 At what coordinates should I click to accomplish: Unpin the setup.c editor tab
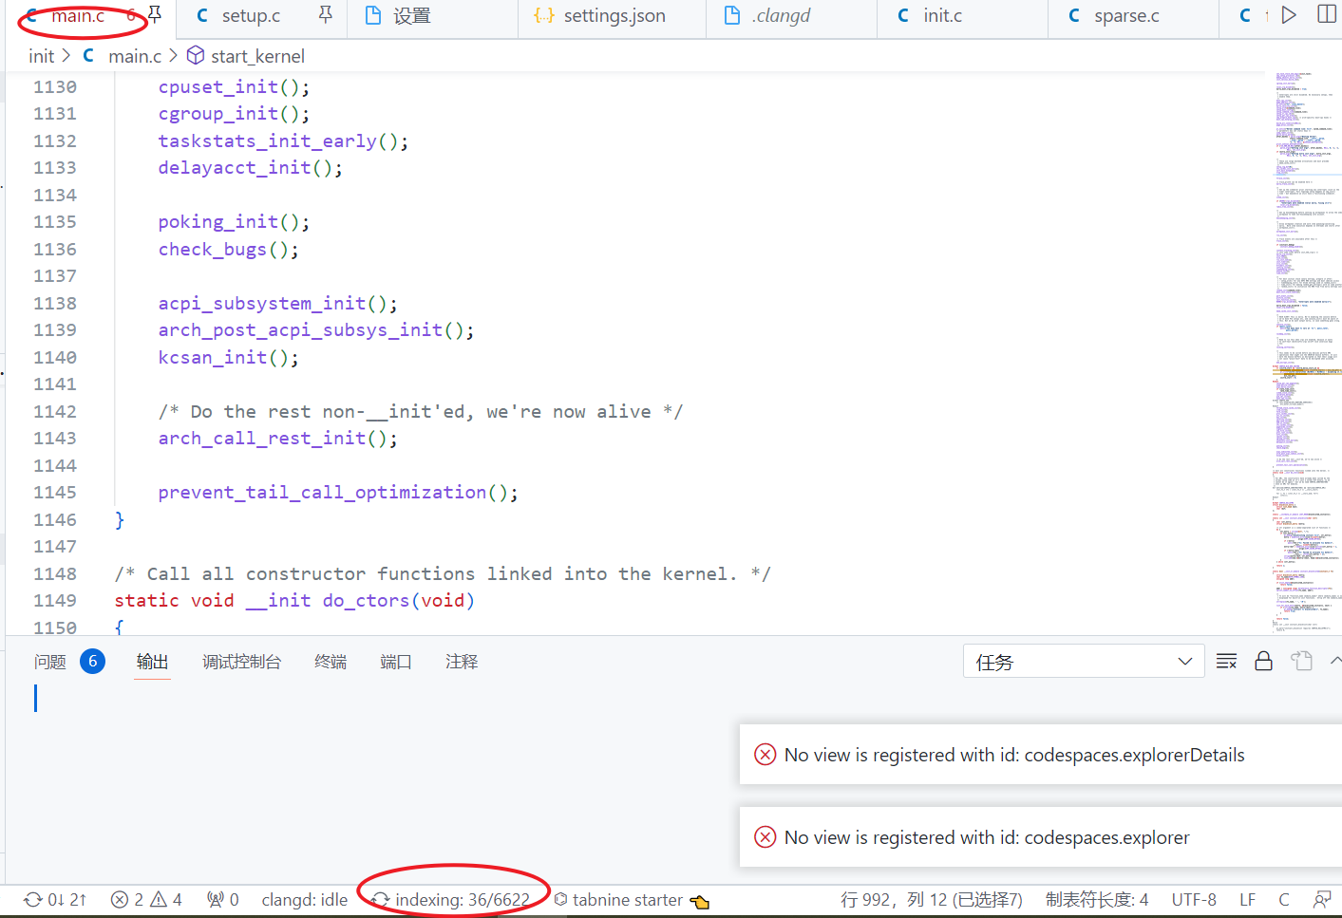point(325,14)
